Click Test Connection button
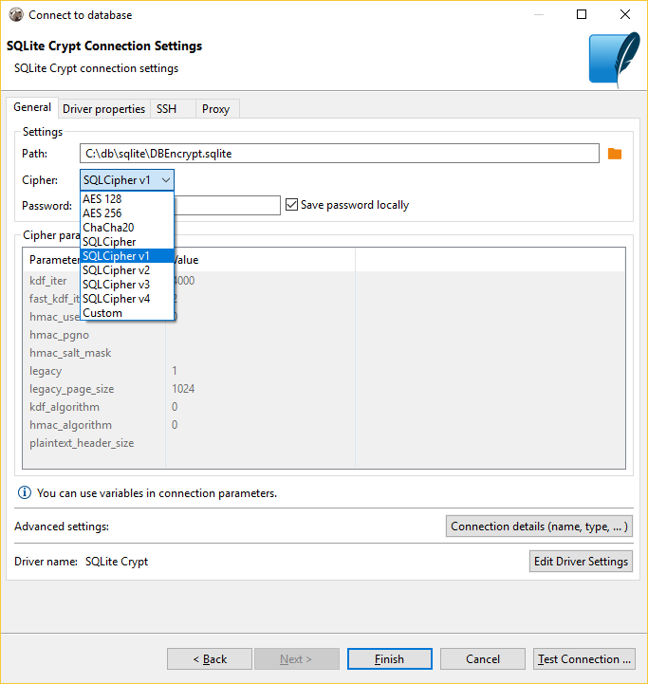Image resolution: width=648 pixels, height=684 pixels. click(583, 658)
